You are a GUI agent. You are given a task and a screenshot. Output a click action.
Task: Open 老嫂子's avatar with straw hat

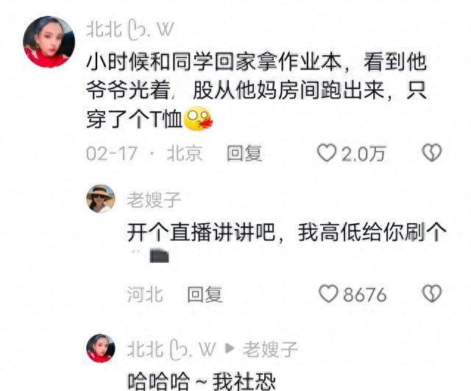[101, 199]
